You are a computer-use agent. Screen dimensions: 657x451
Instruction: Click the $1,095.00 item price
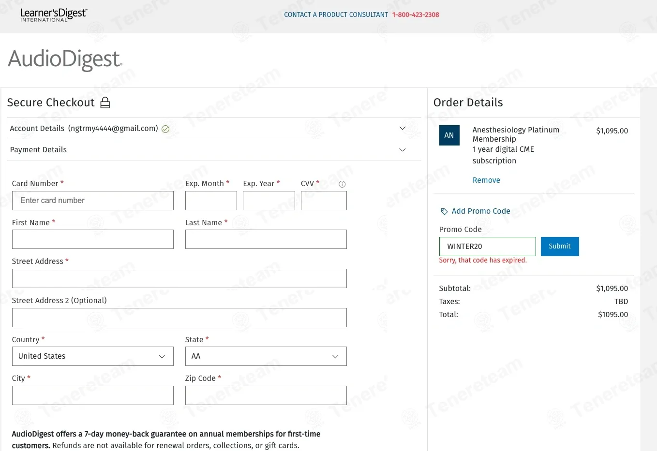click(612, 131)
